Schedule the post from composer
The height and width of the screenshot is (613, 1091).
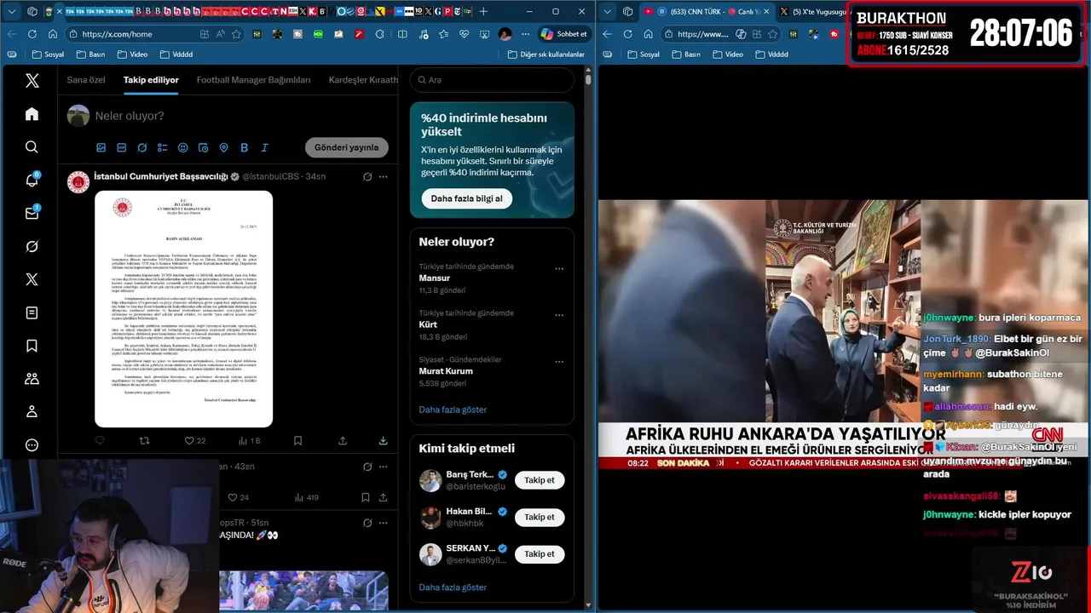203,147
